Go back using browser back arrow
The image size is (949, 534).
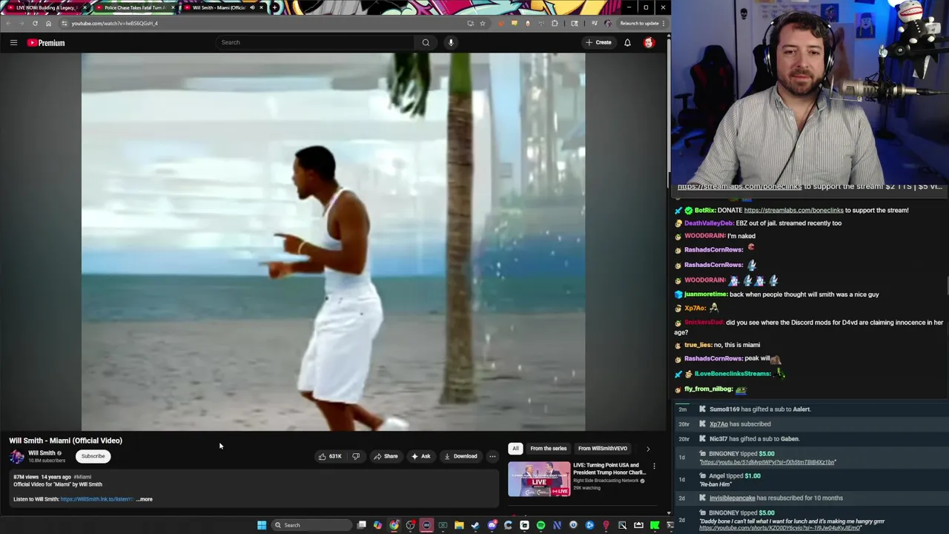click(8, 23)
